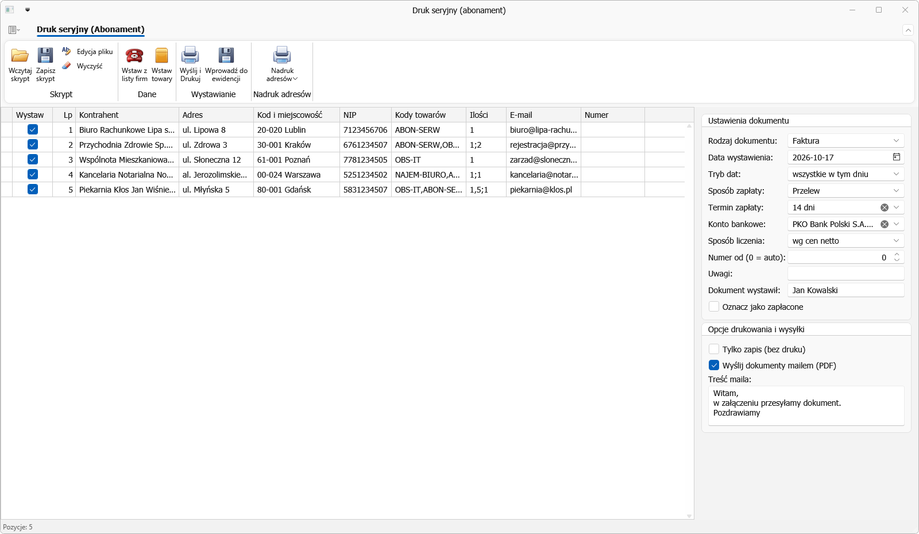Click the Wyczyść eraser icon
Image resolution: width=919 pixels, height=534 pixels.
[x=67, y=66]
